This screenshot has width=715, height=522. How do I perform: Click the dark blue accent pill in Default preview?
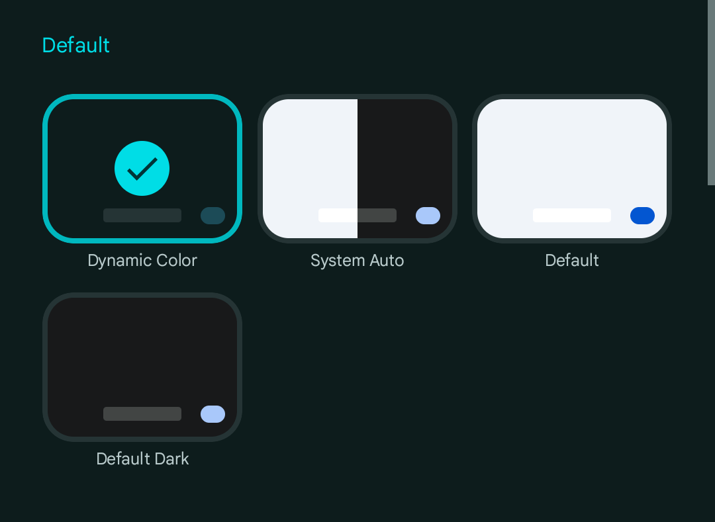click(x=642, y=216)
